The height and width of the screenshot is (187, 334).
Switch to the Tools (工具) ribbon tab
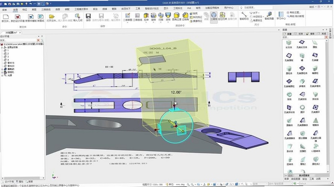(138, 9)
